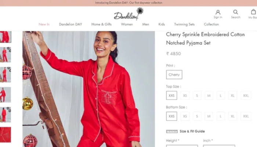Go to the New In section
The image size is (257, 147).
point(44,24)
